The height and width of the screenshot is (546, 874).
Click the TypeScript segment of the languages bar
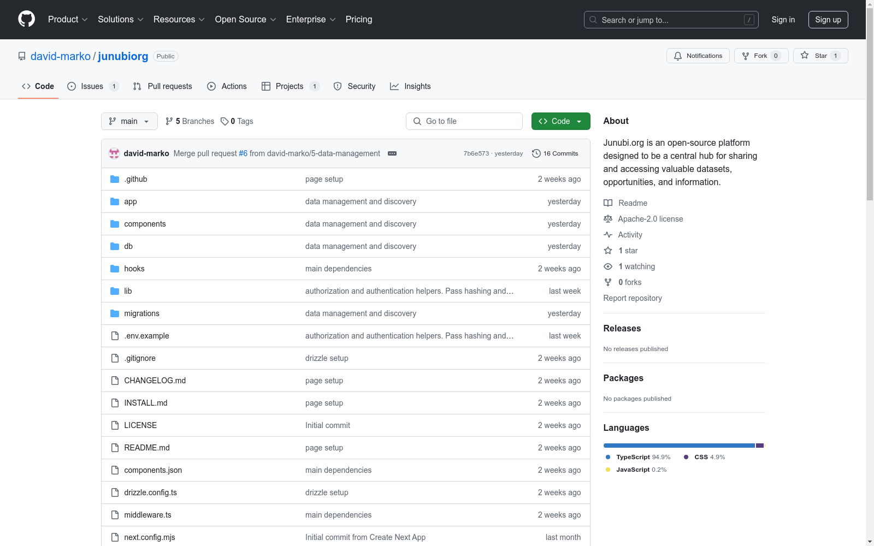coord(679,446)
